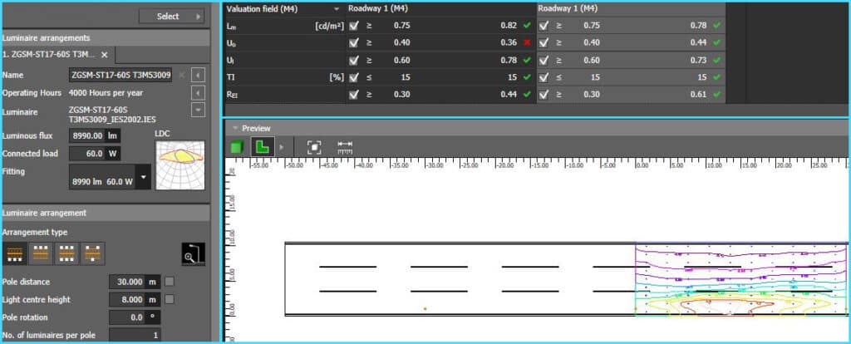Switch the preview to 3D cube view
851x344 pixels.
click(x=237, y=147)
